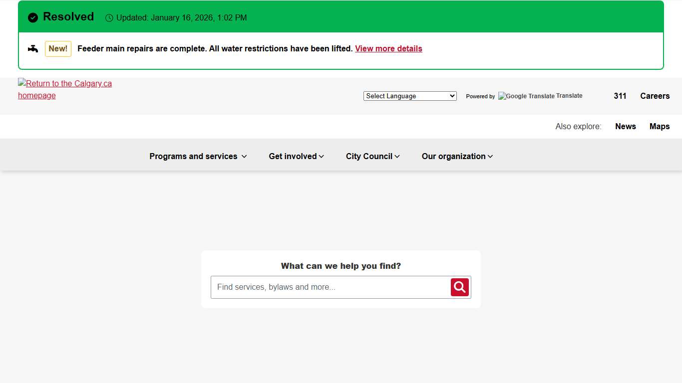Expand the Programs and services chevron
The height and width of the screenshot is (383, 682).
(x=244, y=157)
